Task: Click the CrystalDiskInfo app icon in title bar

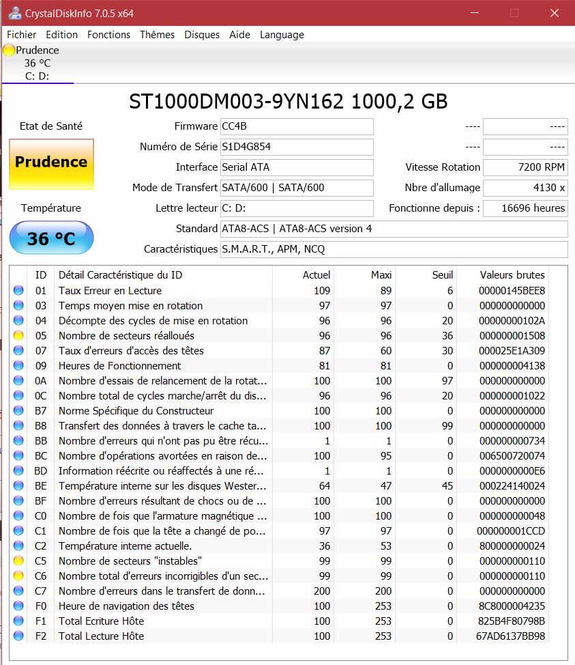Action: coord(13,13)
